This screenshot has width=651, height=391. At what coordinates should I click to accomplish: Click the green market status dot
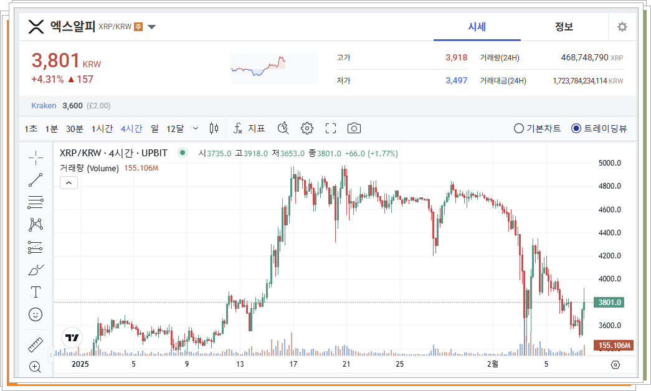pyautogui.click(x=183, y=153)
